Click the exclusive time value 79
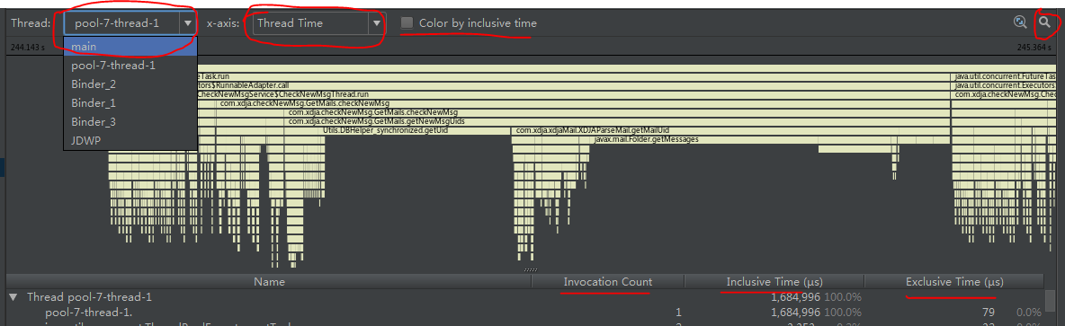This screenshot has width=1065, height=326. click(x=989, y=313)
